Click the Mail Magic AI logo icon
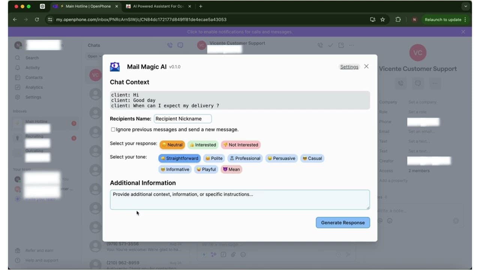This screenshot has width=480, height=270. pyautogui.click(x=115, y=67)
